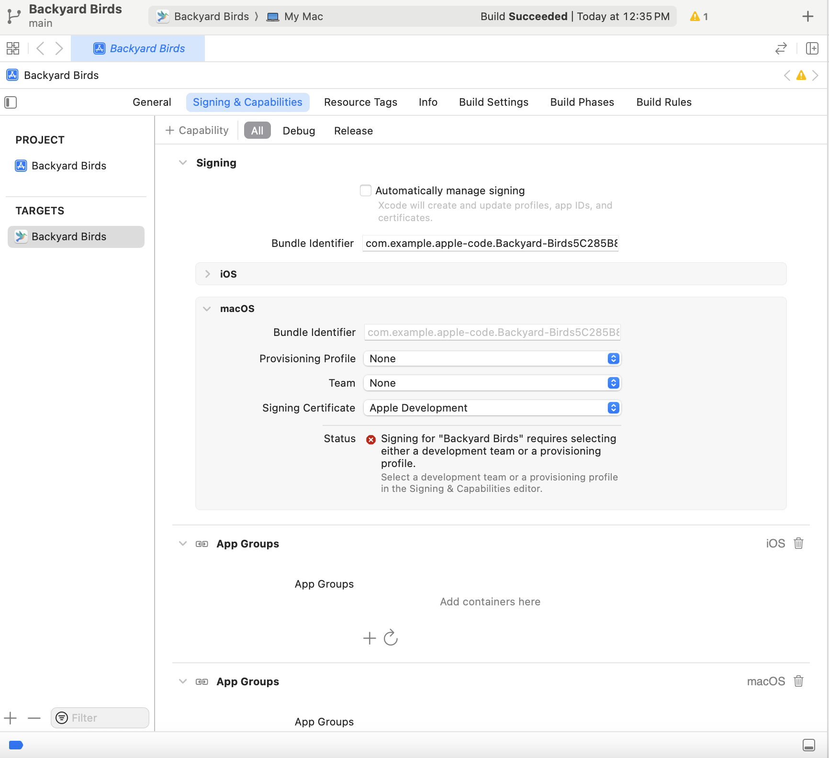Click the Build Succeeded status text
This screenshot has width=829, height=758.
[x=524, y=16]
